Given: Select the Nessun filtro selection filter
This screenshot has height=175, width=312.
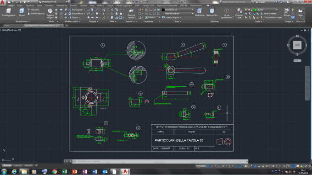Looking at the screenshot, I should pos(212,12).
